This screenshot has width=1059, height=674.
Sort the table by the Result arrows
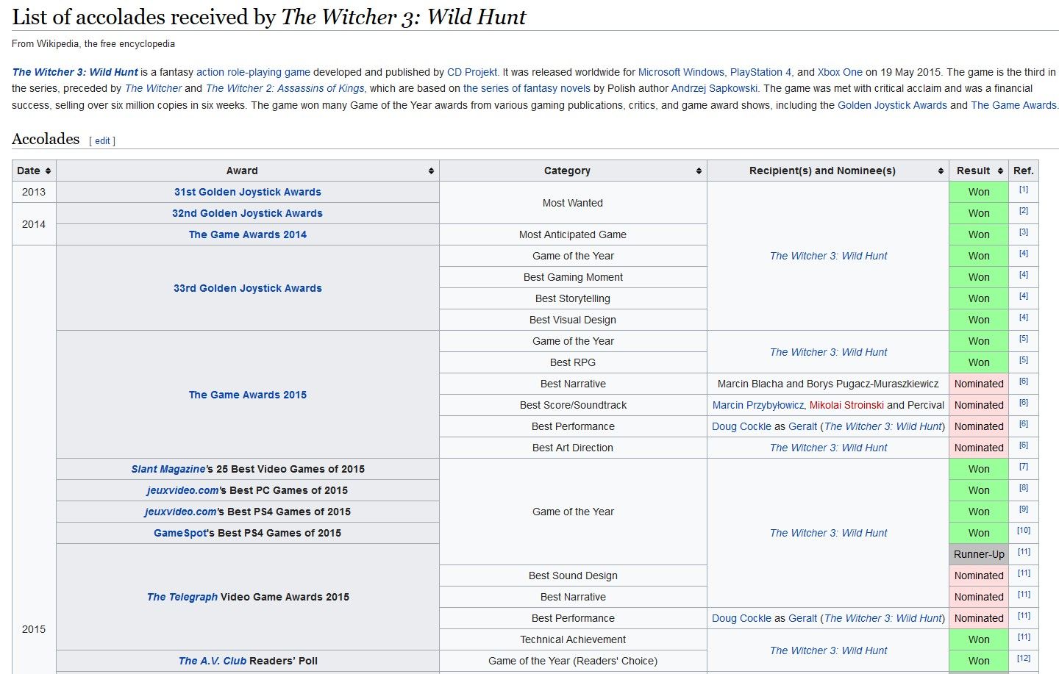point(1000,171)
